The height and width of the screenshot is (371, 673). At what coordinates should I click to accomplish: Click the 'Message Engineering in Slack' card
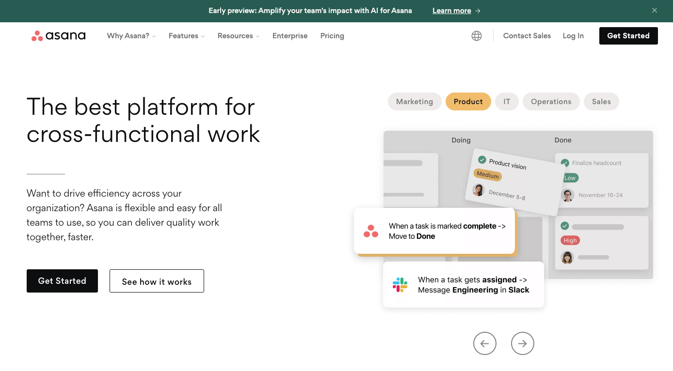click(x=464, y=285)
